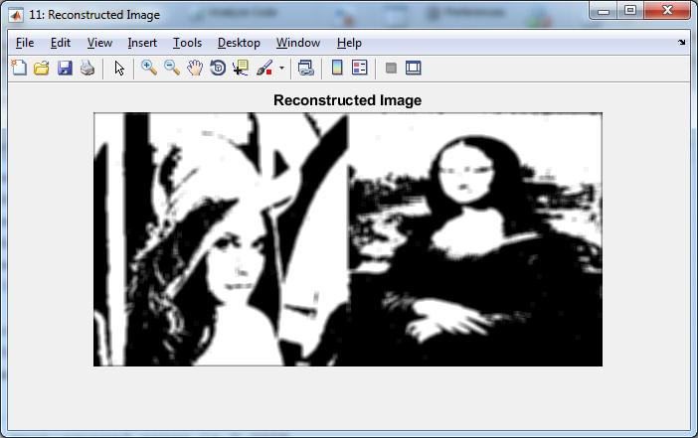Print the figure using the printer icon

click(x=87, y=69)
